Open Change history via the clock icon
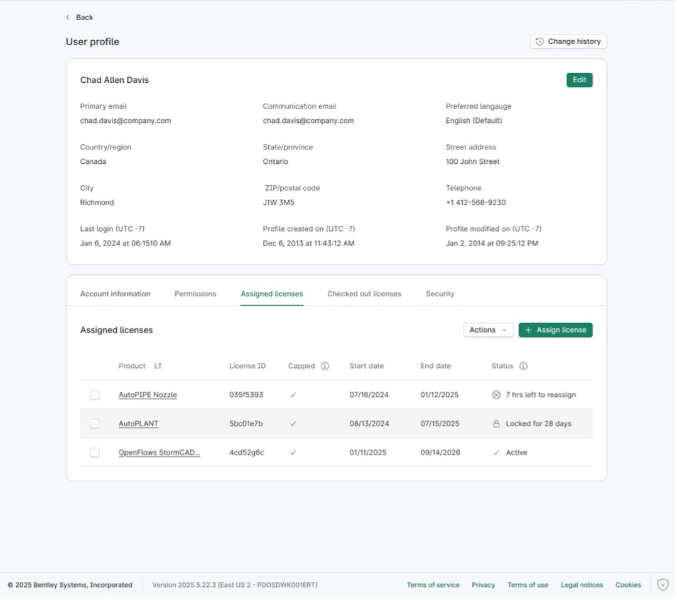The image size is (677, 600). 539,41
